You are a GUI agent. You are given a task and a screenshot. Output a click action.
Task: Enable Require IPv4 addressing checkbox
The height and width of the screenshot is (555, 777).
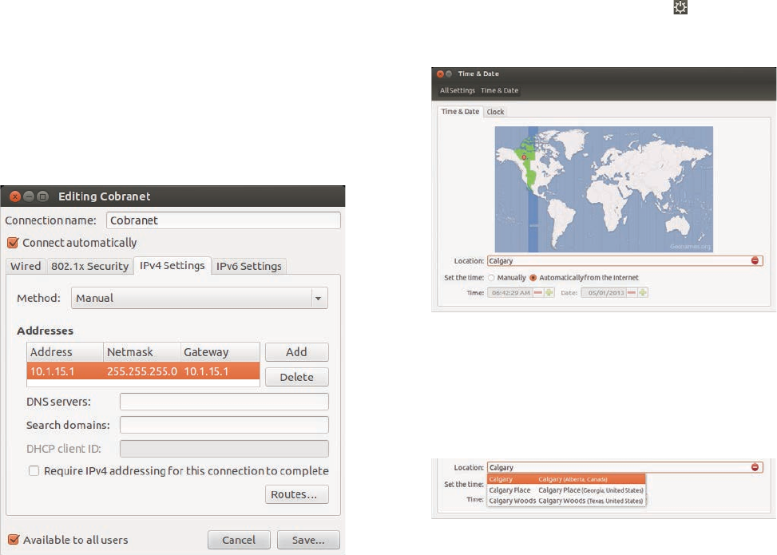point(34,471)
